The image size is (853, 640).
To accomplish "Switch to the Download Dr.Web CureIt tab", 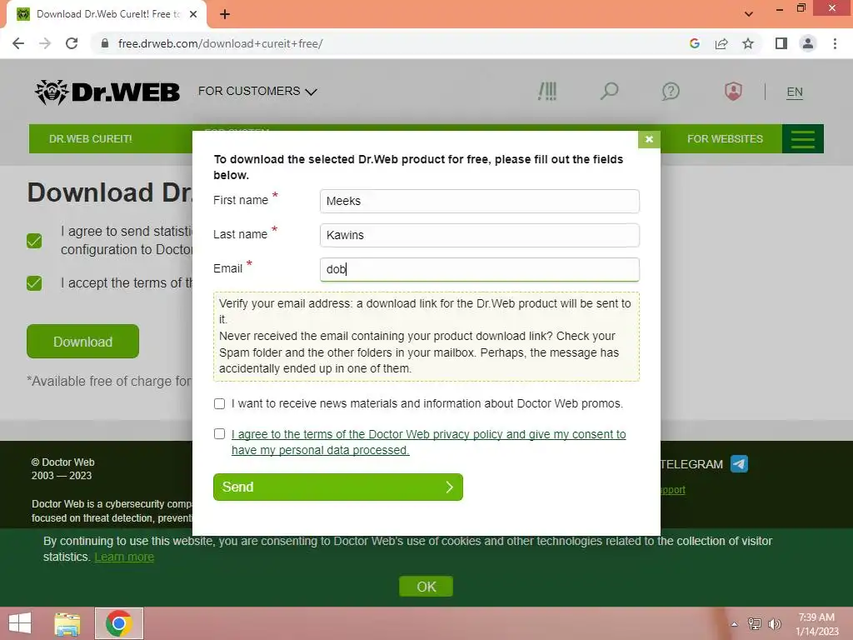I will click(x=107, y=14).
